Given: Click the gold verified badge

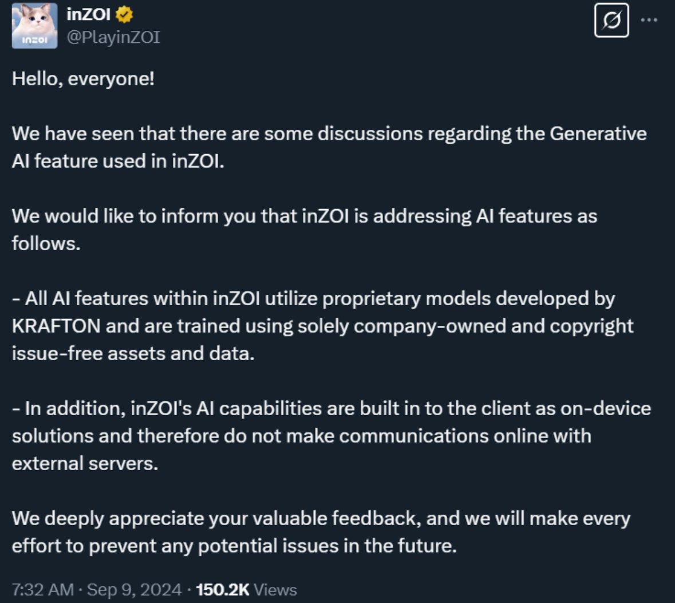Looking at the screenshot, I should (x=124, y=15).
